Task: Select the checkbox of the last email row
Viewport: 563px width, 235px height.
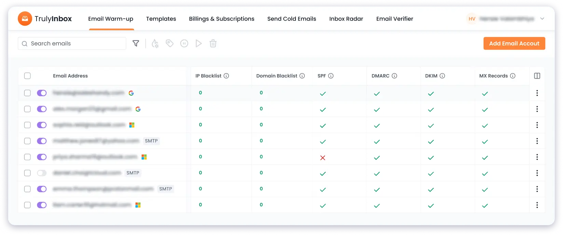Action: click(27, 205)
